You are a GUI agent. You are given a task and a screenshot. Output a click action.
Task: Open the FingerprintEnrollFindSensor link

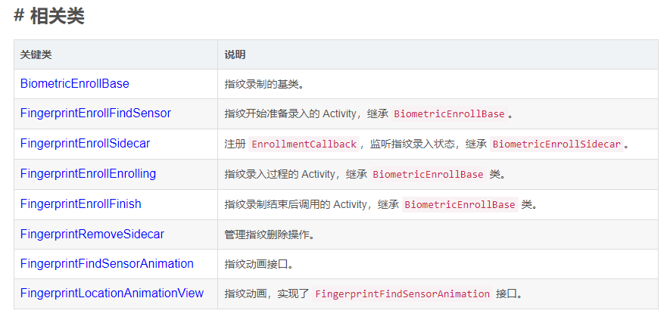(95, 113)
